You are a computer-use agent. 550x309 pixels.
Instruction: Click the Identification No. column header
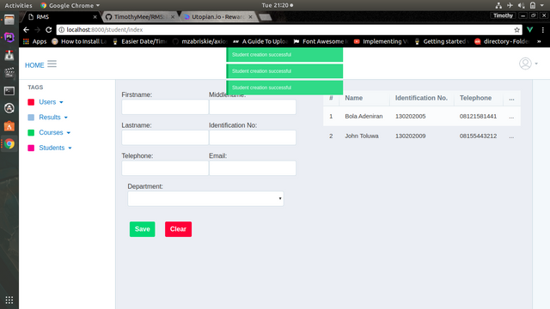421,98
